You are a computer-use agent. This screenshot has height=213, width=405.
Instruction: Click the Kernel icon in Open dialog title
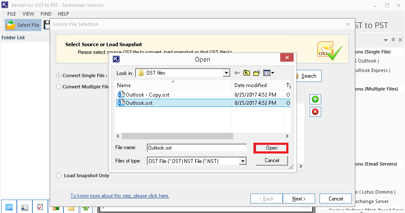tap(116, 59)
